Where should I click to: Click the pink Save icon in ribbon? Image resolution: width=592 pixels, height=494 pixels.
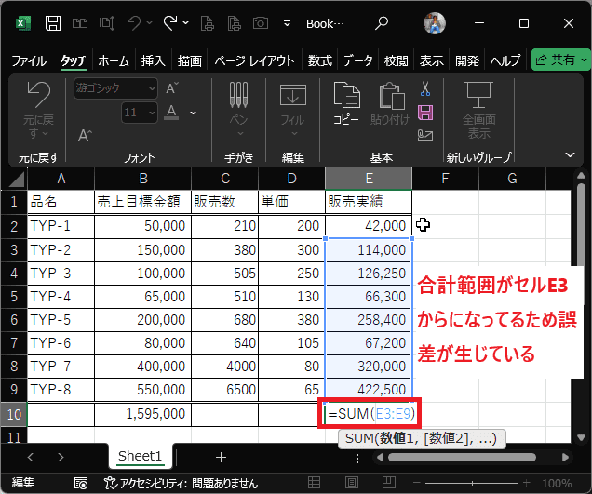point(425,113)
